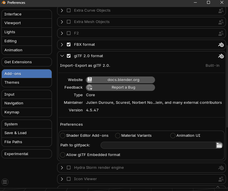Open folder browser for gltfpack path
Screen dimensions: 228x191
[219, 145]
